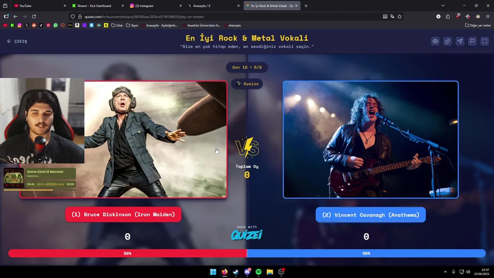
Task: Click the browser sidebar toggle icon
Action: [6, 17]
